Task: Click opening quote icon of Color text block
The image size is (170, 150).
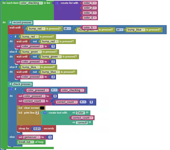Action: tap(74, 112)
